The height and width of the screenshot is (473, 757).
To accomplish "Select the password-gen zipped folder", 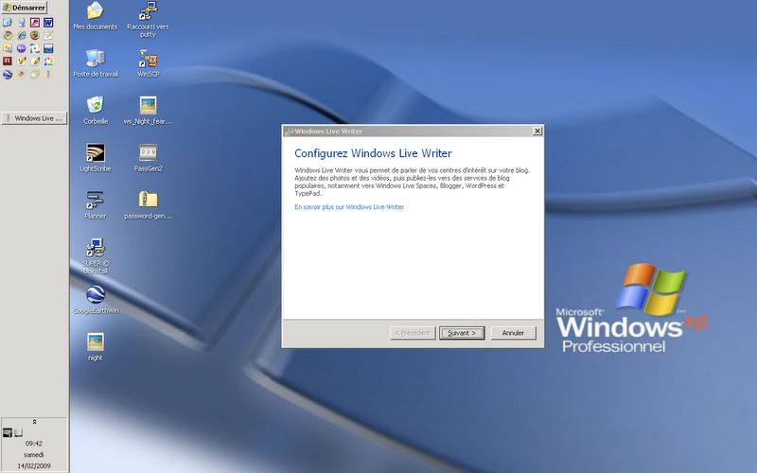I will tap(148, 204).
